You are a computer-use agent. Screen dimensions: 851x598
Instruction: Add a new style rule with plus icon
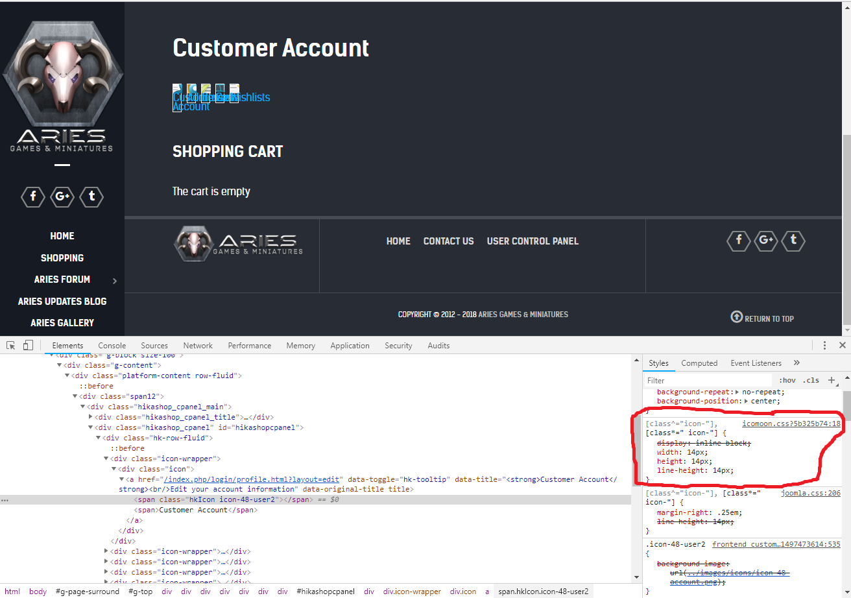point(832,380)
